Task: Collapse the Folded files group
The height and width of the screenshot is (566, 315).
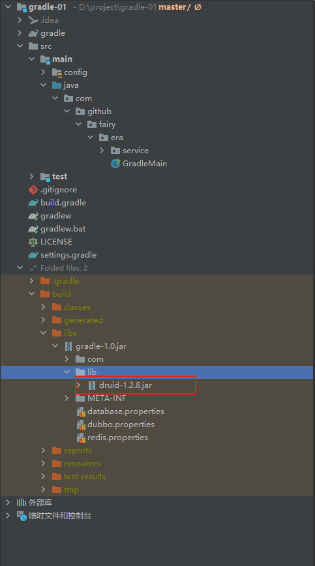Action: [x=20, y=268]
